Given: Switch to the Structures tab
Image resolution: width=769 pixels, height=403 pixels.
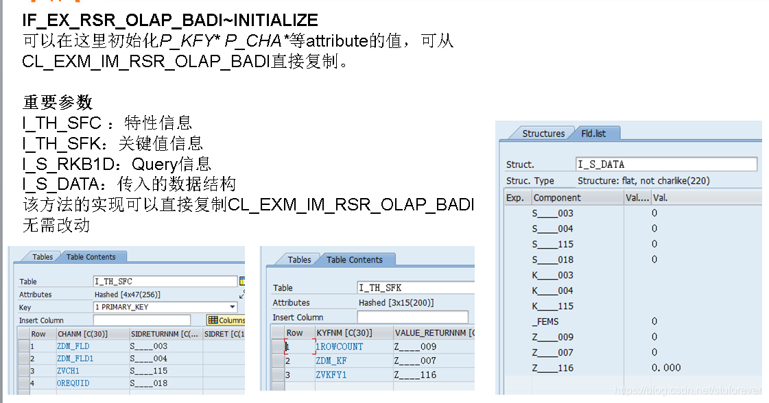Looking at the screenshot, I should pos(543,134).
